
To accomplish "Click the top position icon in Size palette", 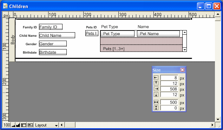I will 156,83.
